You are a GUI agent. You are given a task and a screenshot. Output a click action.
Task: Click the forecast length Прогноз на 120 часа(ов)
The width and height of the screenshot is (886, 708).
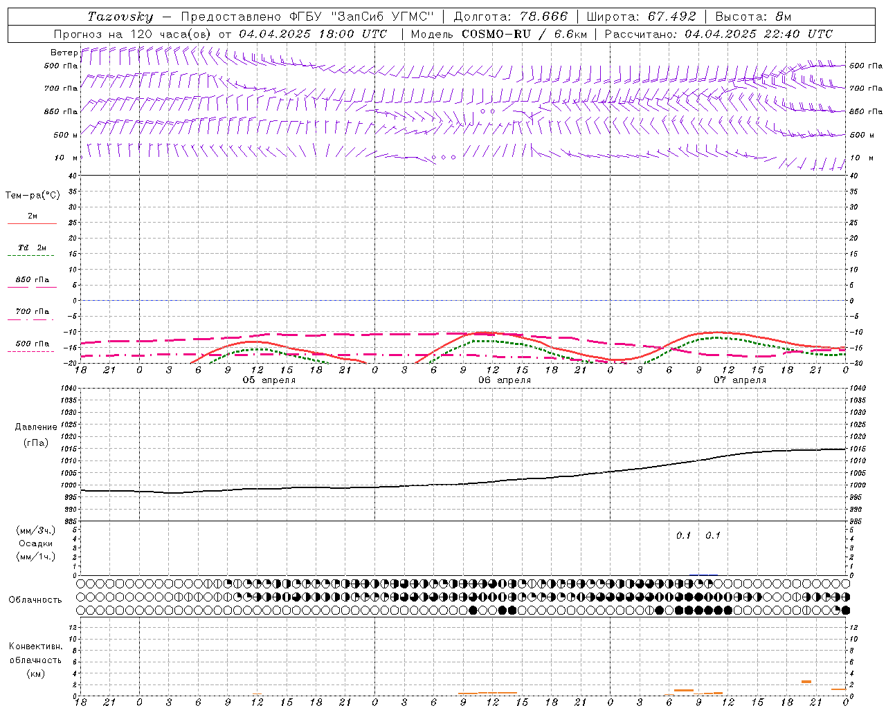133,34
